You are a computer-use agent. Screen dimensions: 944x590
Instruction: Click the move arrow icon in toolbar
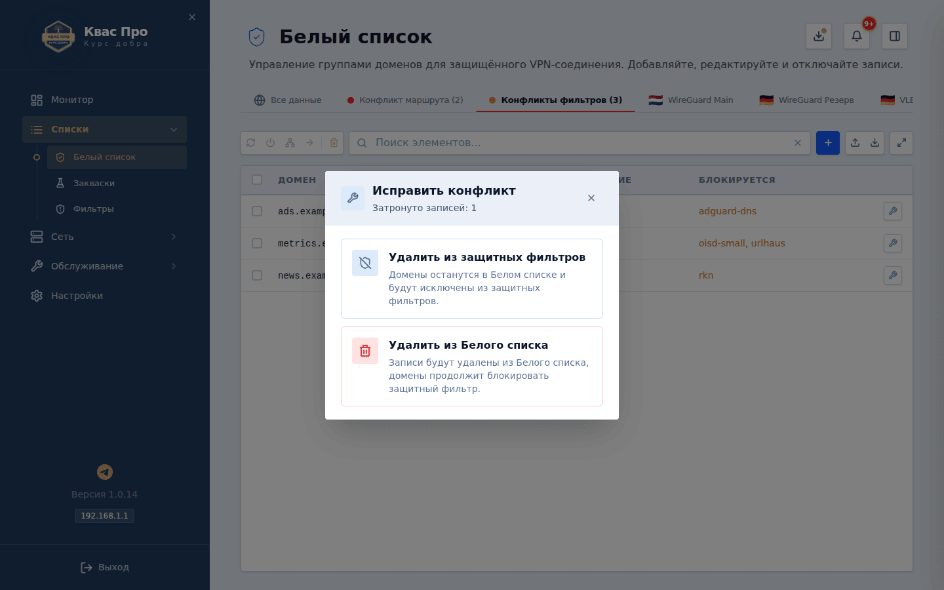(x=310, y=143)
